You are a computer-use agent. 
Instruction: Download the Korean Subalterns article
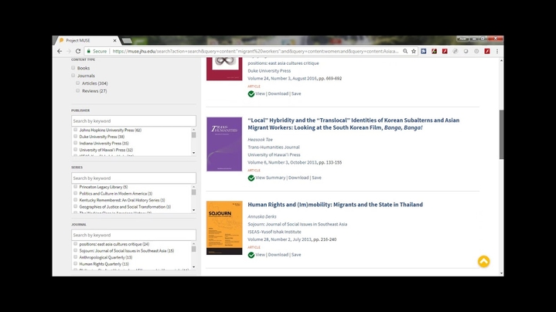(298, 178)
